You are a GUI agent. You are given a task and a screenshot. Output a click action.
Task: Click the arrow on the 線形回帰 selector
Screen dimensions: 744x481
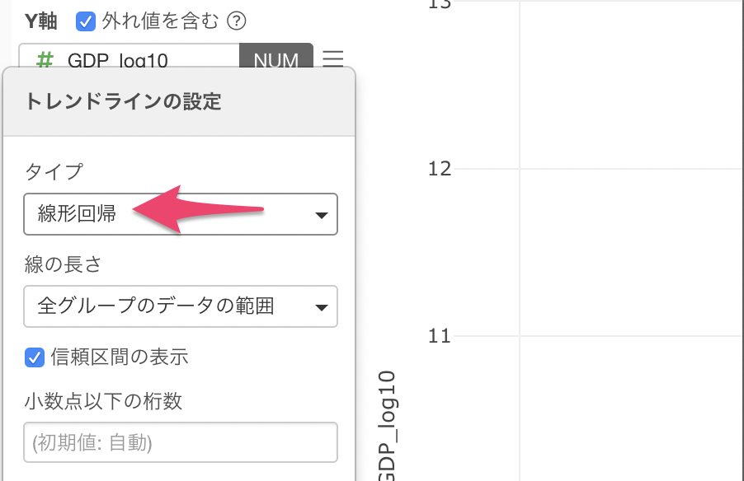click(321, 215)
